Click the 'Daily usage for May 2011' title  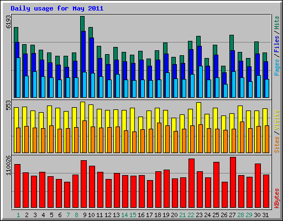click(x=57, y=8)
